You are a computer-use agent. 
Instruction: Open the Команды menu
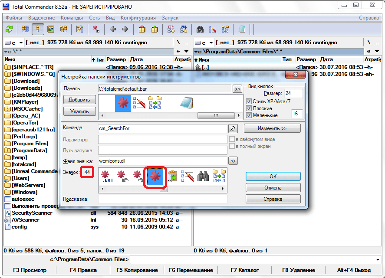pyautogui.click(x=72, y=18)
